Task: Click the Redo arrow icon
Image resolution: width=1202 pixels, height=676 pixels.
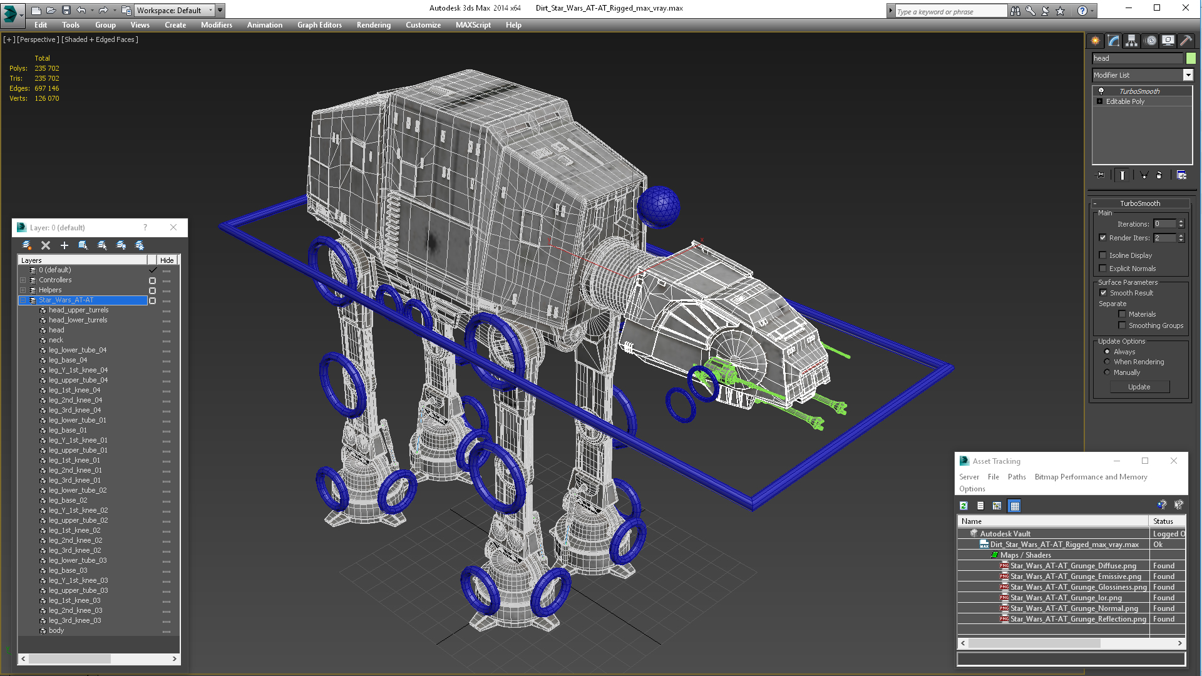Action: [103, 10]
